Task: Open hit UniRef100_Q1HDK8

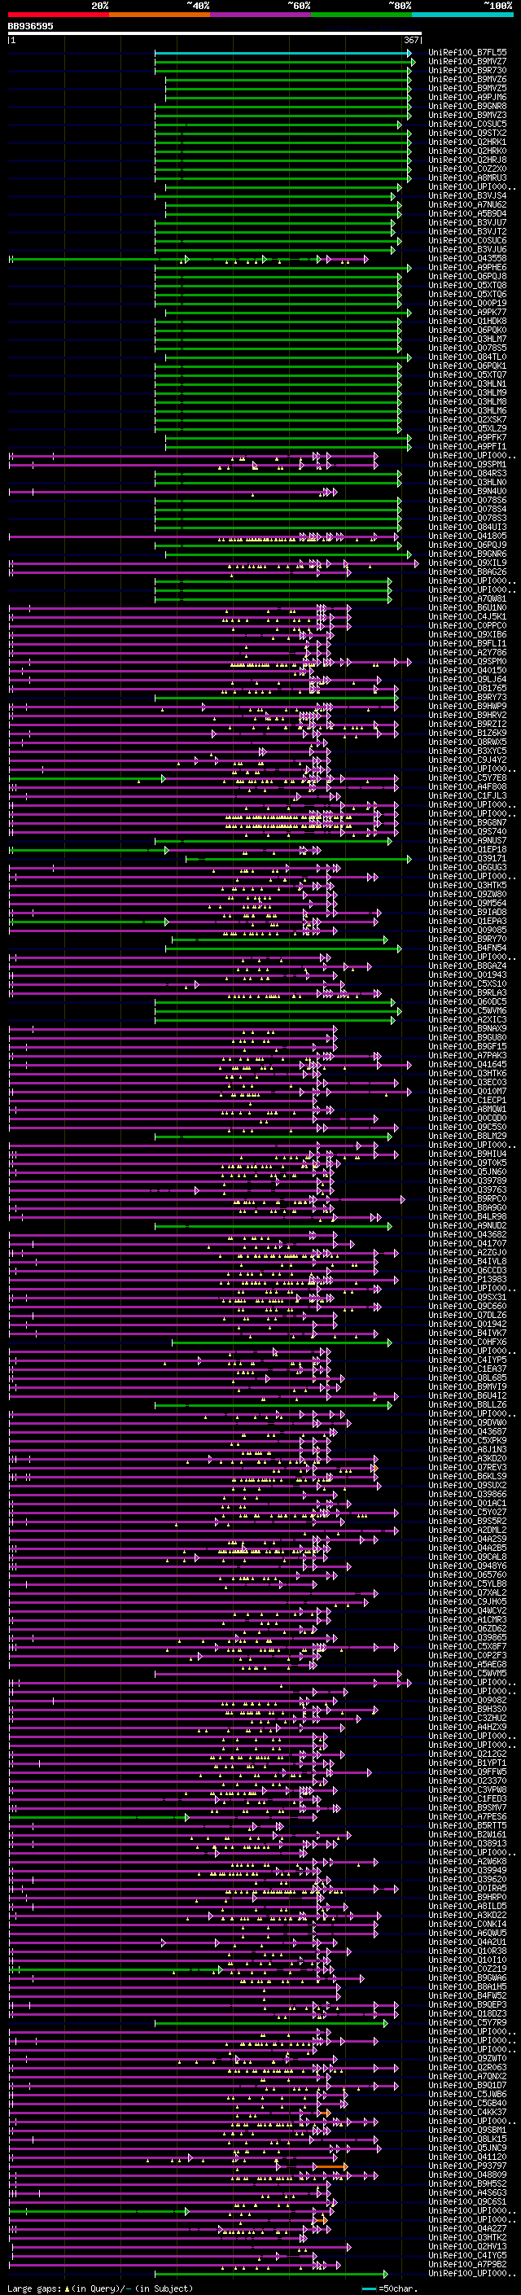Action: point(467,321)
